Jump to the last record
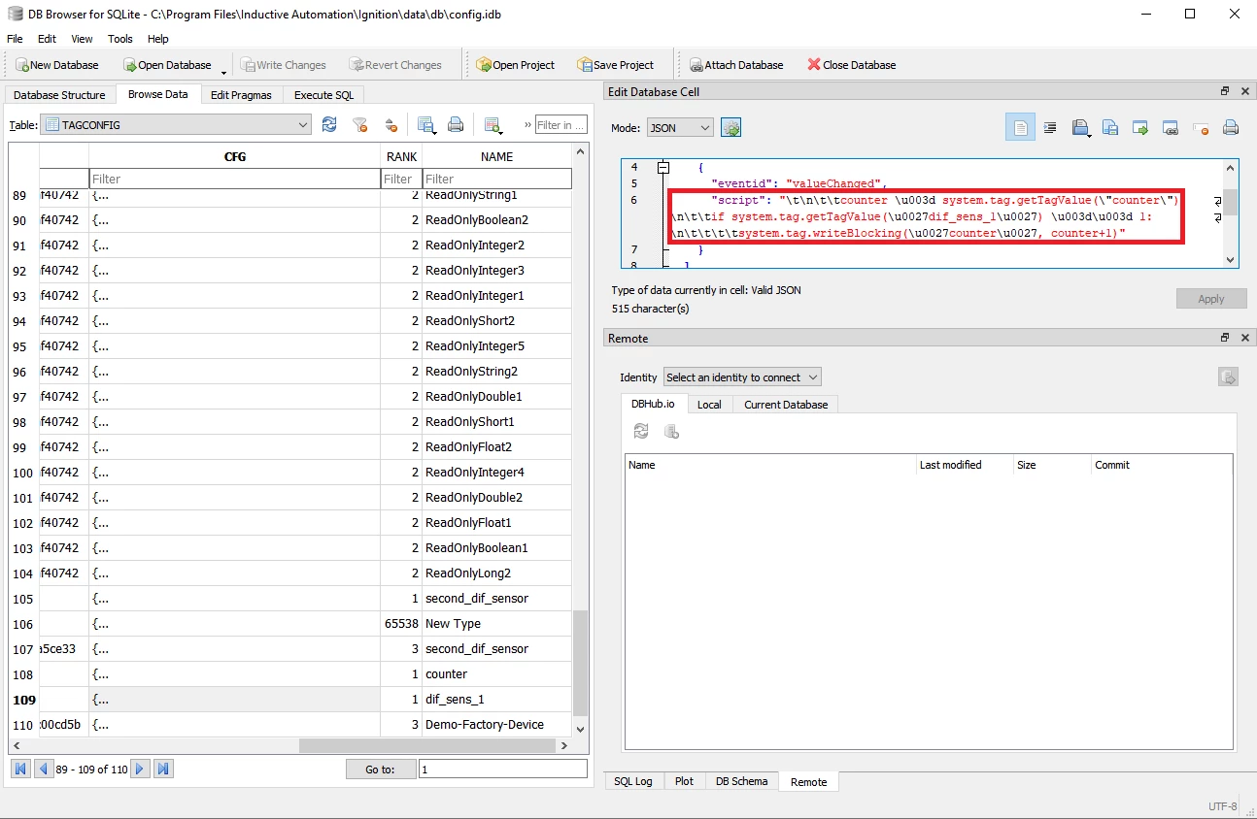This screenshot has width=1257, height=819. pos(164,769)
